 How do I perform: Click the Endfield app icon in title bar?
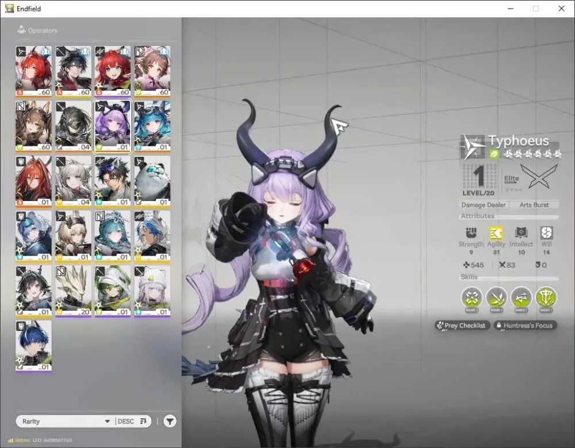[9, 8]
